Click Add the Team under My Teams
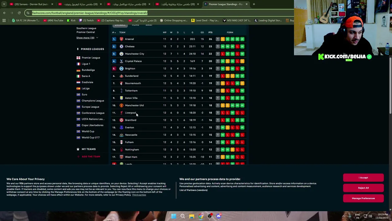The image size is (392, 221). coord(89,157)
